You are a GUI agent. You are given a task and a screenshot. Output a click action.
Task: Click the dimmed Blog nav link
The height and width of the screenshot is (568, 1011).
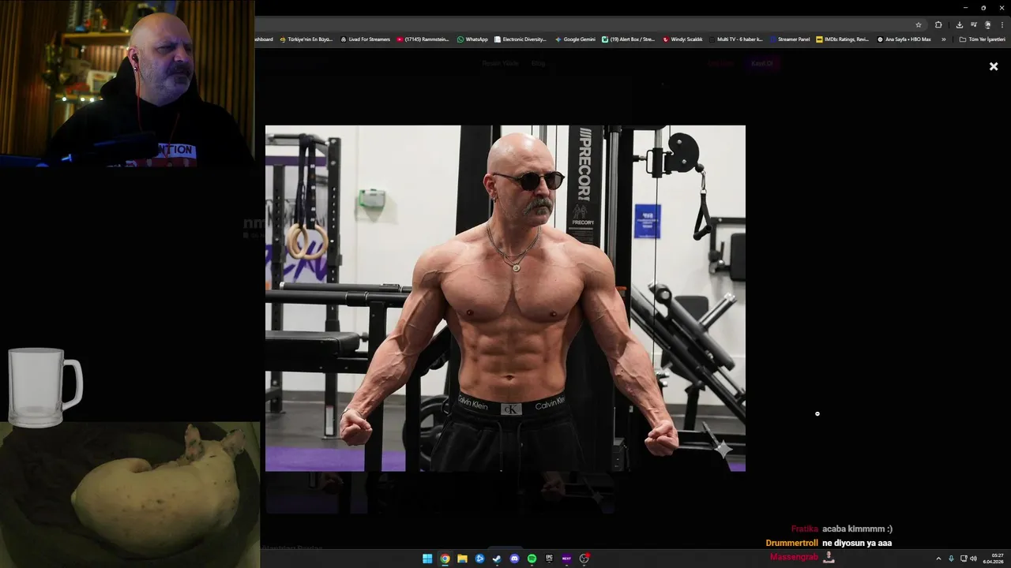coord(538,63)
